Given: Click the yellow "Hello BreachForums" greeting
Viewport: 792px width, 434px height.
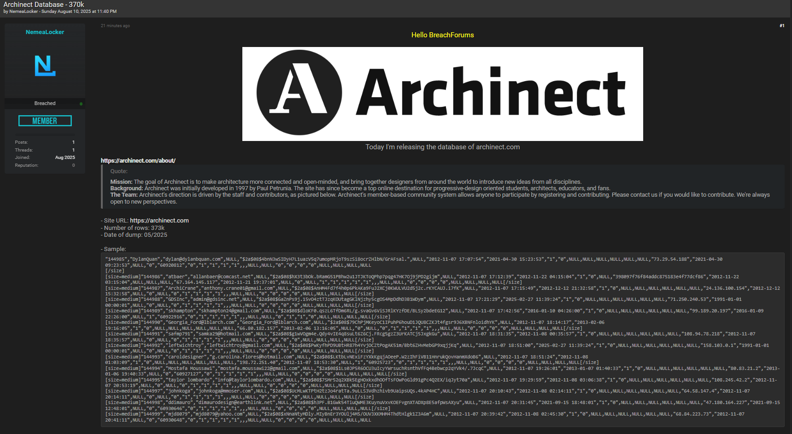Looking at the screenshot, I should (x=442, y=35).
